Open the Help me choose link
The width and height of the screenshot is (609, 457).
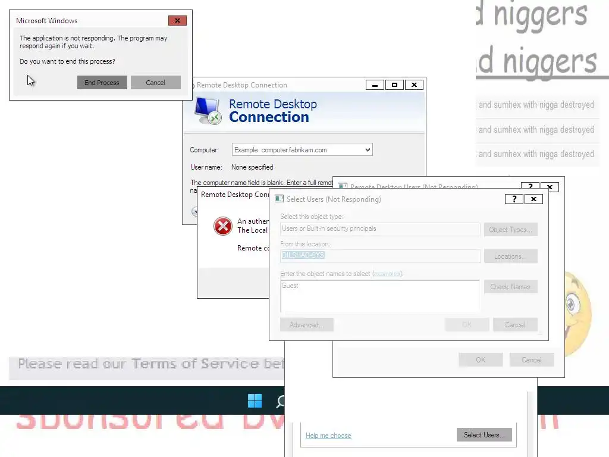point(328,436)
